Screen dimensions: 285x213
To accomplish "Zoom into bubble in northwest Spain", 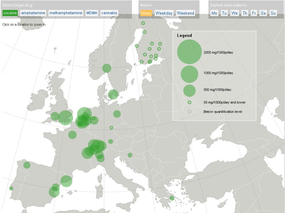I will point(27,165).
